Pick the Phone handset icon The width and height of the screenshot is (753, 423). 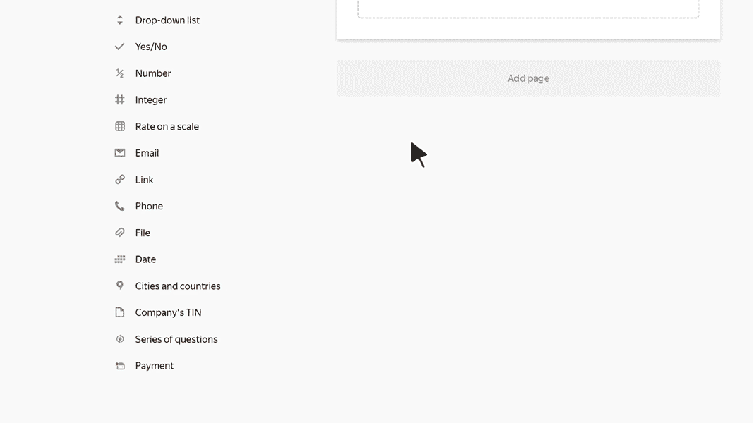(119, 207)
